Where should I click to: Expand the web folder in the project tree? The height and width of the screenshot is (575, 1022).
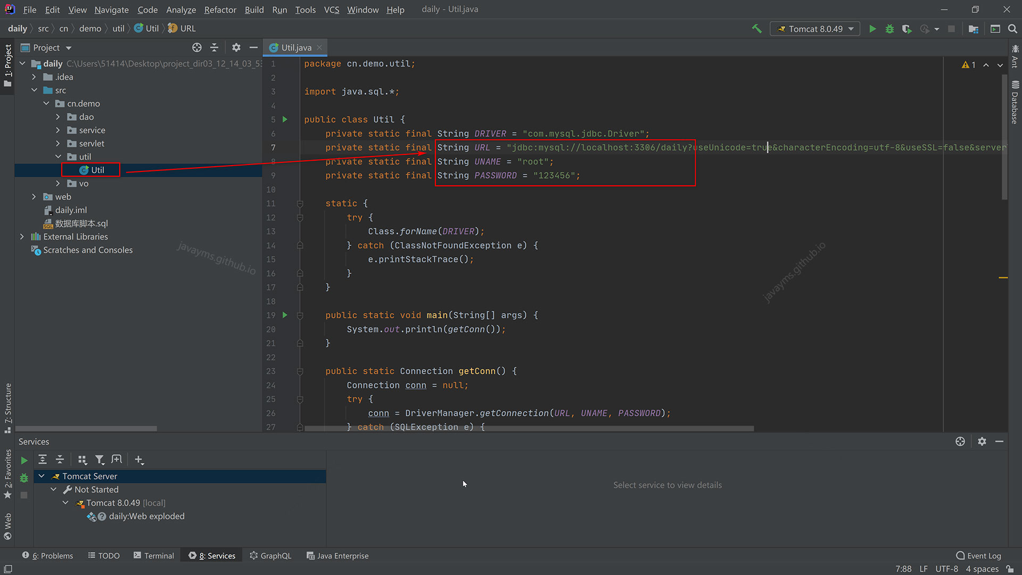[34, 196]
